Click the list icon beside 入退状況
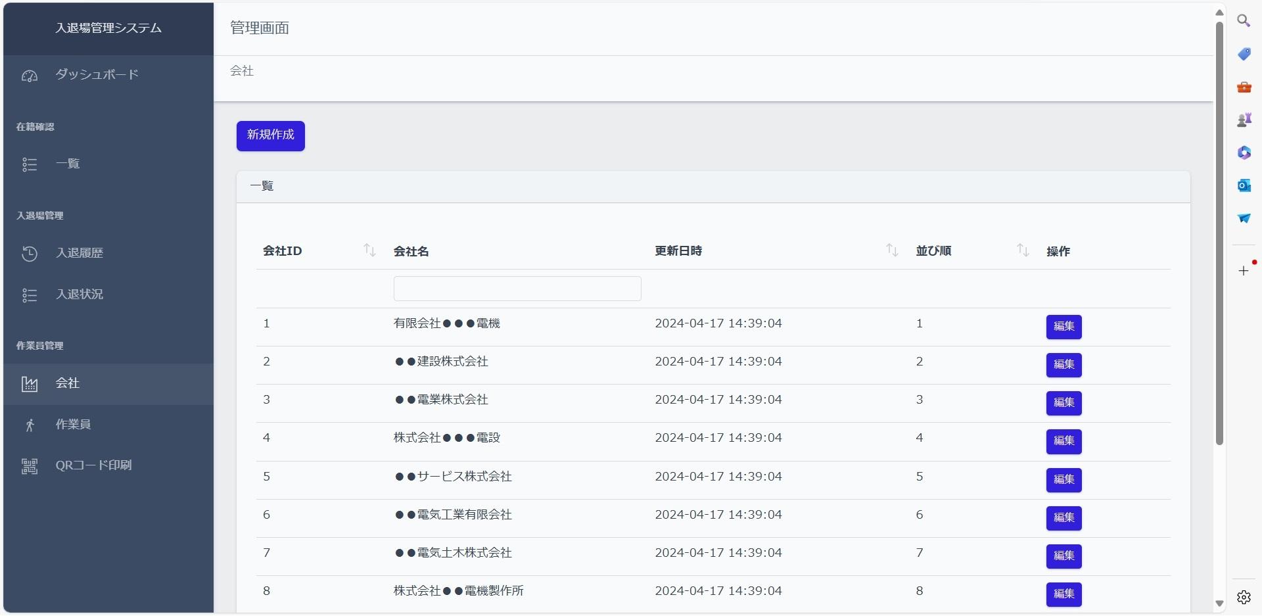Image resolution: width=1262 pixels, height=616 pixels. [x=30, y=295]
